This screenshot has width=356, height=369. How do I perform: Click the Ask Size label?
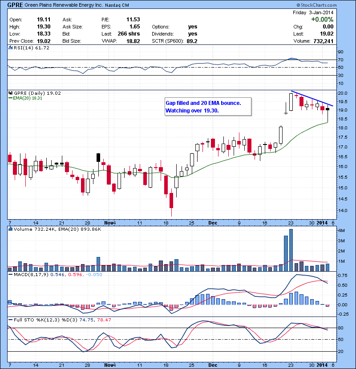pyautogui.click(x=73, y=27)
